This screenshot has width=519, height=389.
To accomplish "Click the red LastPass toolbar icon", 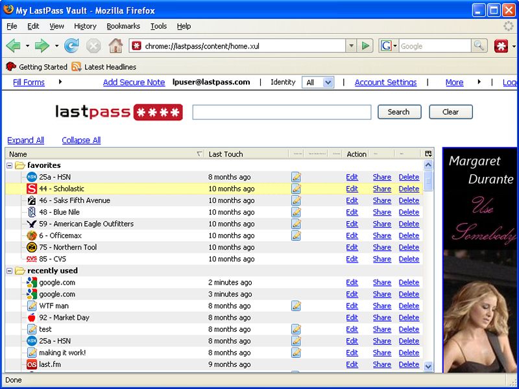I will click(501, 46).
